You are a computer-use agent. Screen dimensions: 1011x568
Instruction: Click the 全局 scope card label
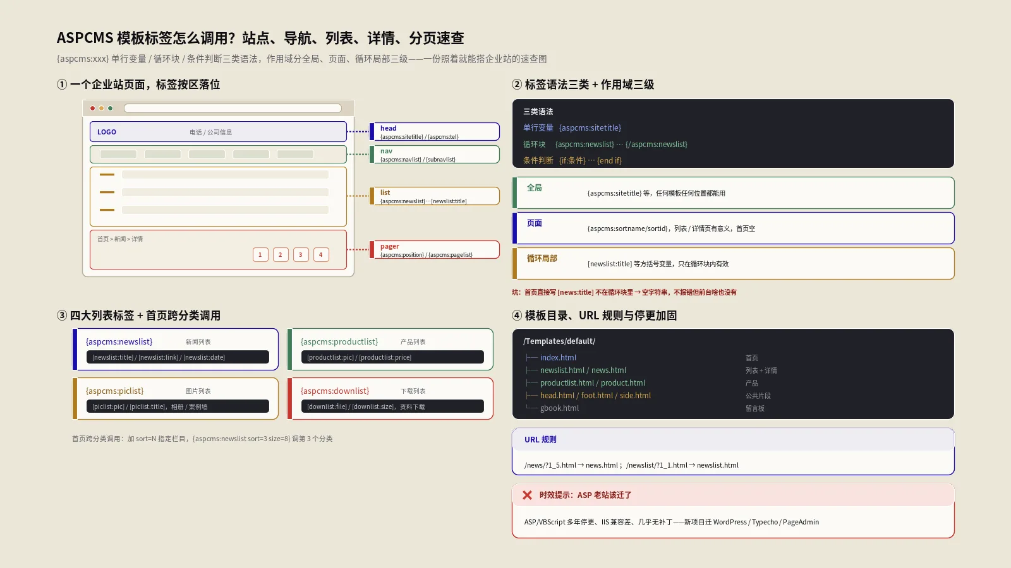tap(535, 188)
